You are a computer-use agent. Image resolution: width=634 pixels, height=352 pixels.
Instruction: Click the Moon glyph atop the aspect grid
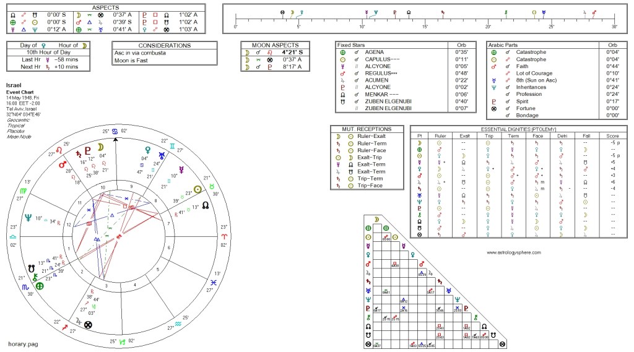(x=376, y=219)
